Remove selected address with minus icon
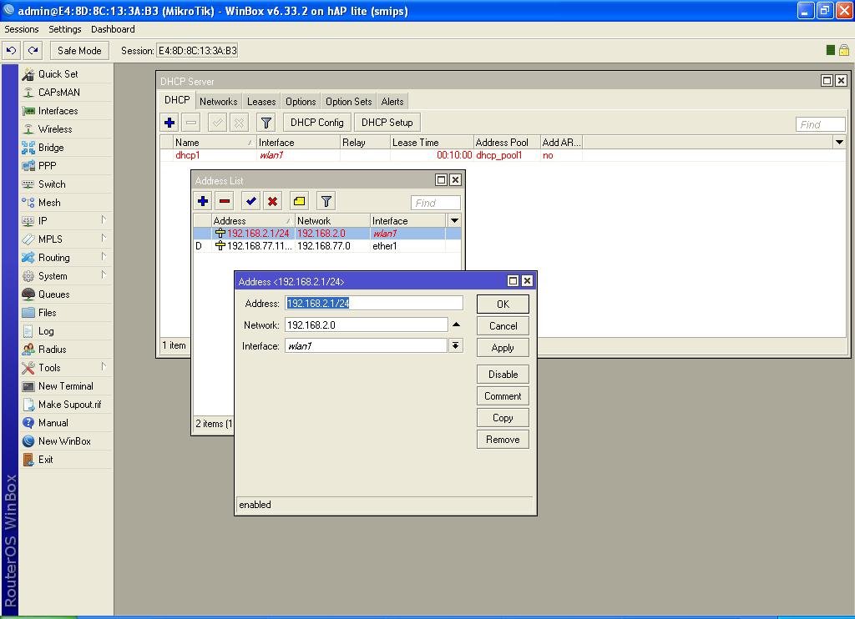This screenshot has width=855, height=619. click(224, 201)
